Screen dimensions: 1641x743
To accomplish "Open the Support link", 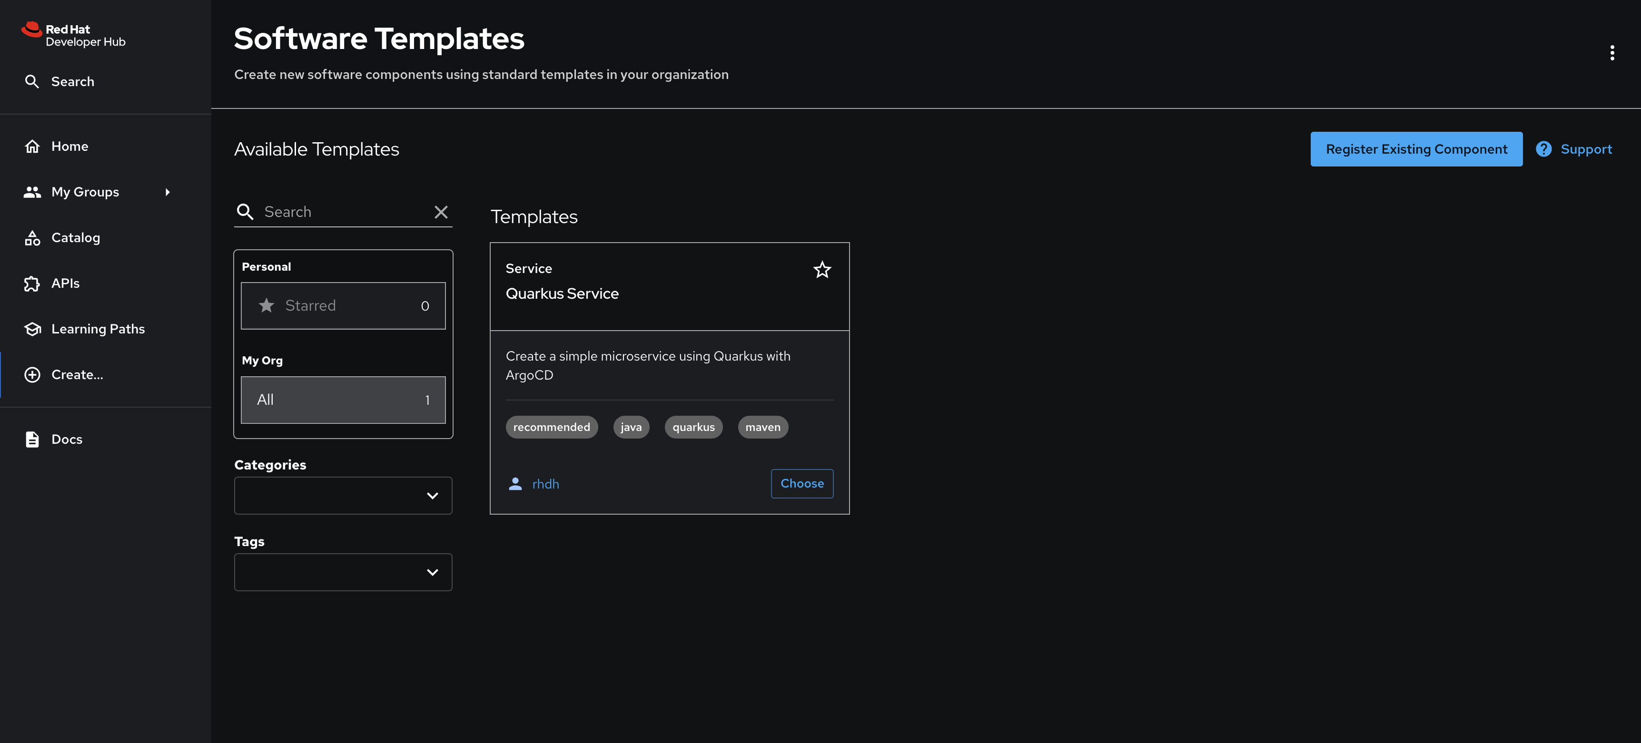I will (1586, 149).
